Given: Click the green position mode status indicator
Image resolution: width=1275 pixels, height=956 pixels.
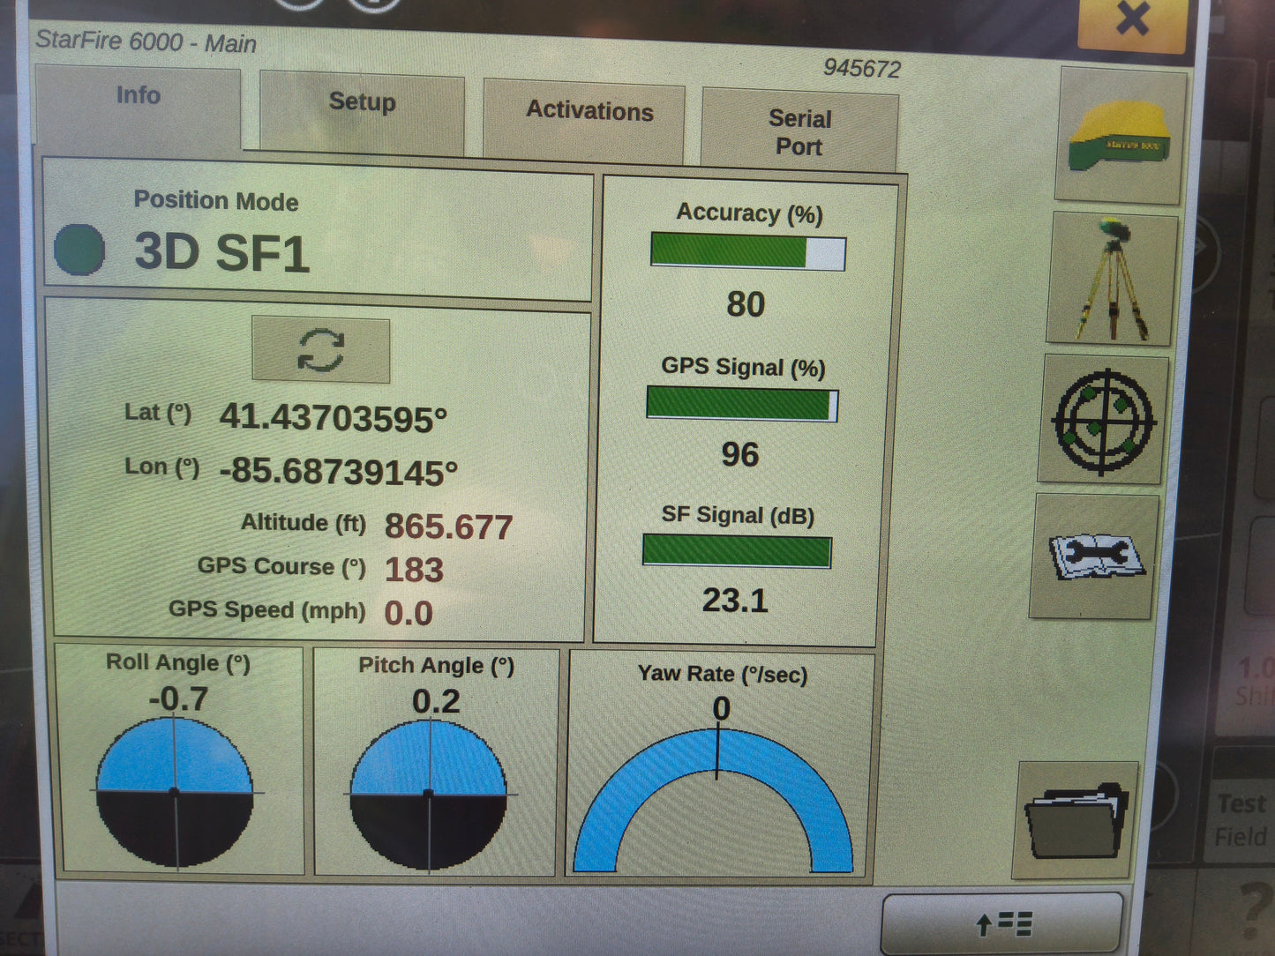Looking at the screenshot, I should pos(79,250).
